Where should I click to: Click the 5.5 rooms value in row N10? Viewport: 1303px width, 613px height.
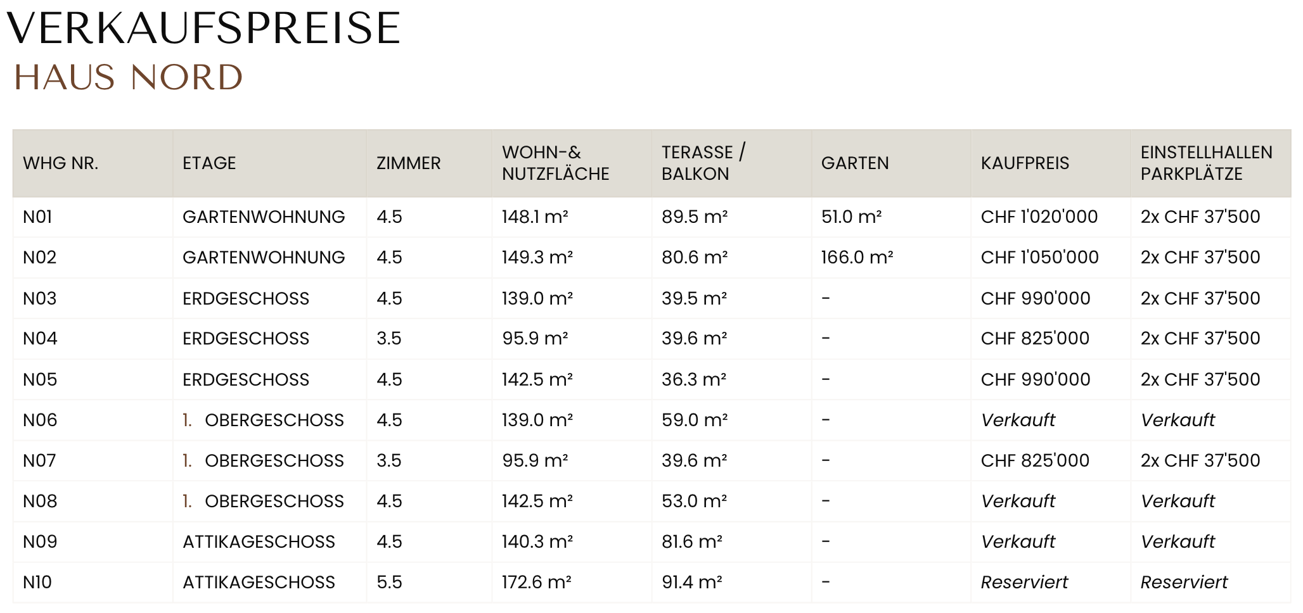tap(389, 582)
